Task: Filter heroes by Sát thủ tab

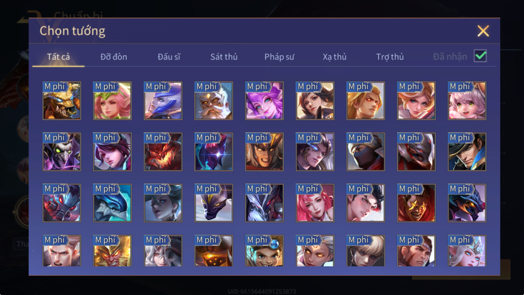Action: 224,57
